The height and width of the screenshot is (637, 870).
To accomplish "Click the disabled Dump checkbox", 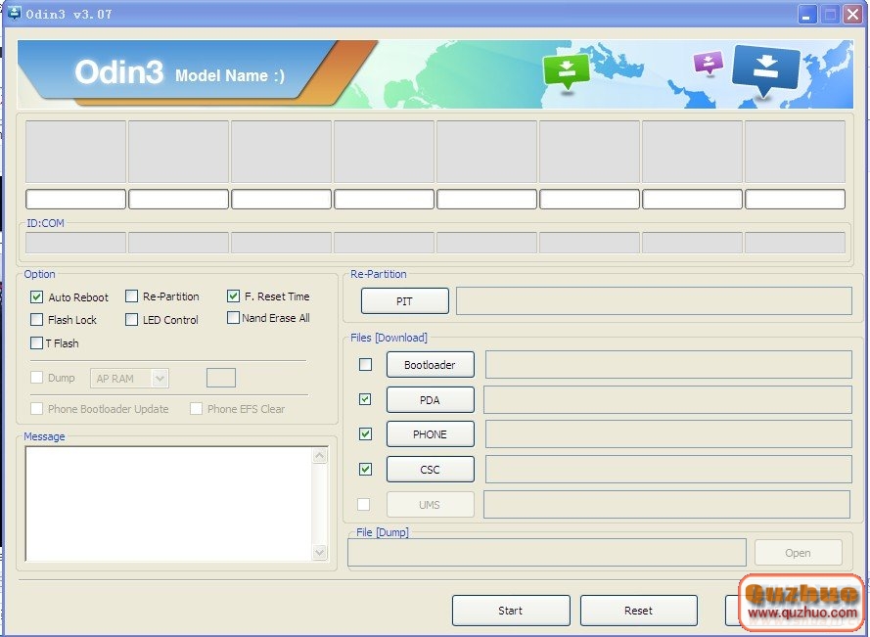I will [36, 378].
